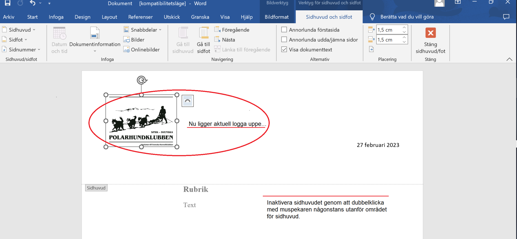
Task: Click the user account avatar icon
Action: tap(439, 3)
